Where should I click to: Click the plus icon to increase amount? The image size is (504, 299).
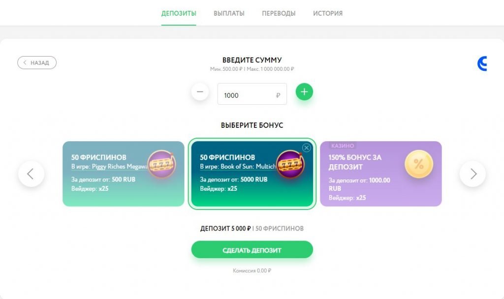[304, 92]
